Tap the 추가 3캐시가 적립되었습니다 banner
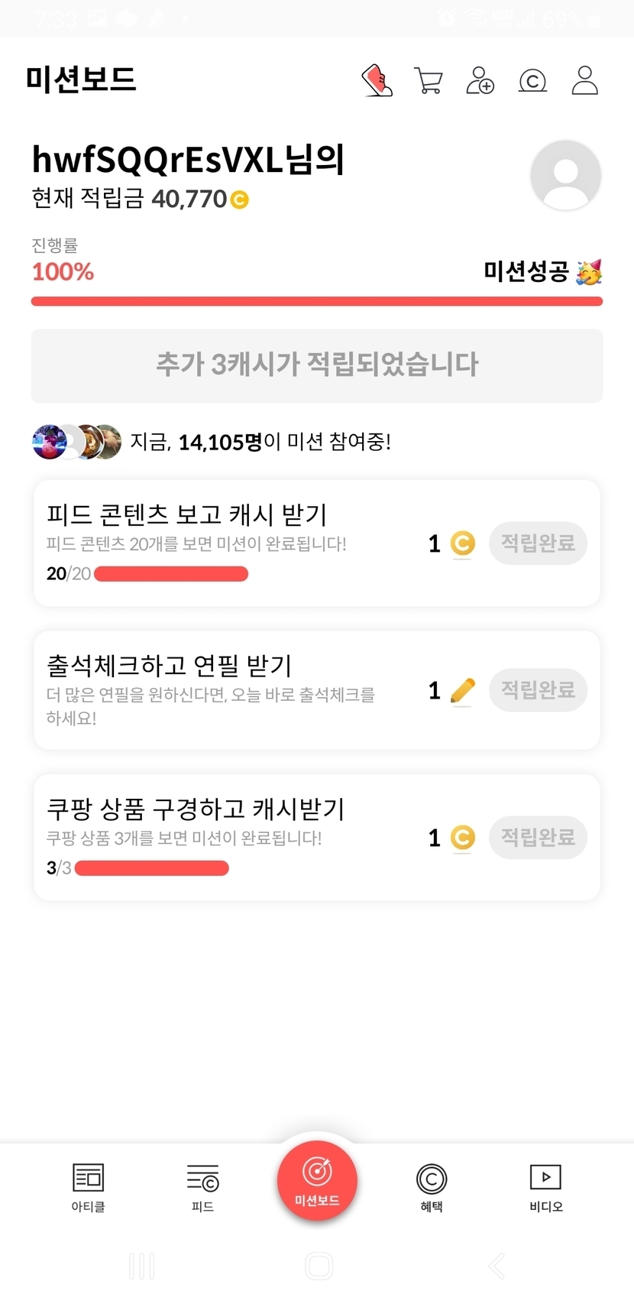This screenshot has width=634, height=1304. pos(317,365)
